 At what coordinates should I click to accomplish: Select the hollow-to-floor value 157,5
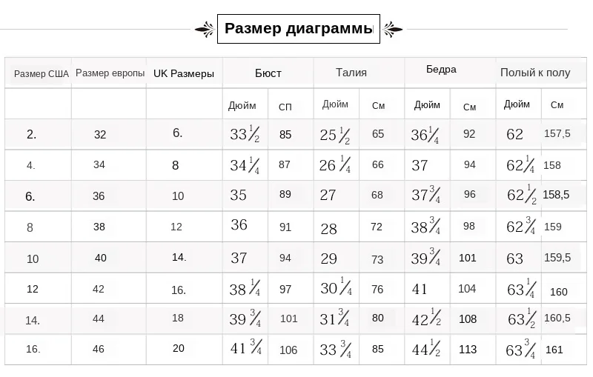pos(557,133)
